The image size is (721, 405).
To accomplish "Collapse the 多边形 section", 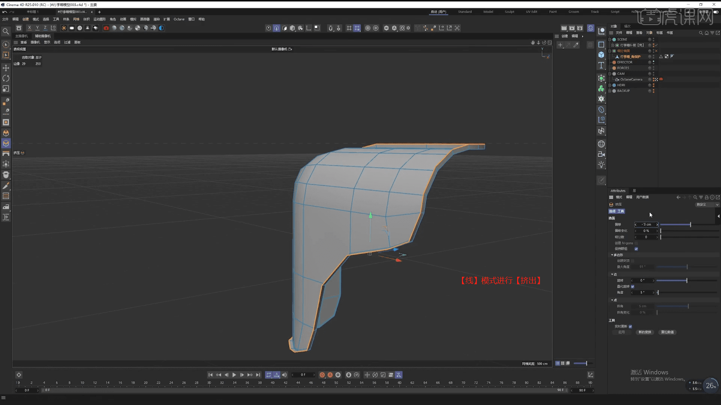I will (x=612, y=255).
